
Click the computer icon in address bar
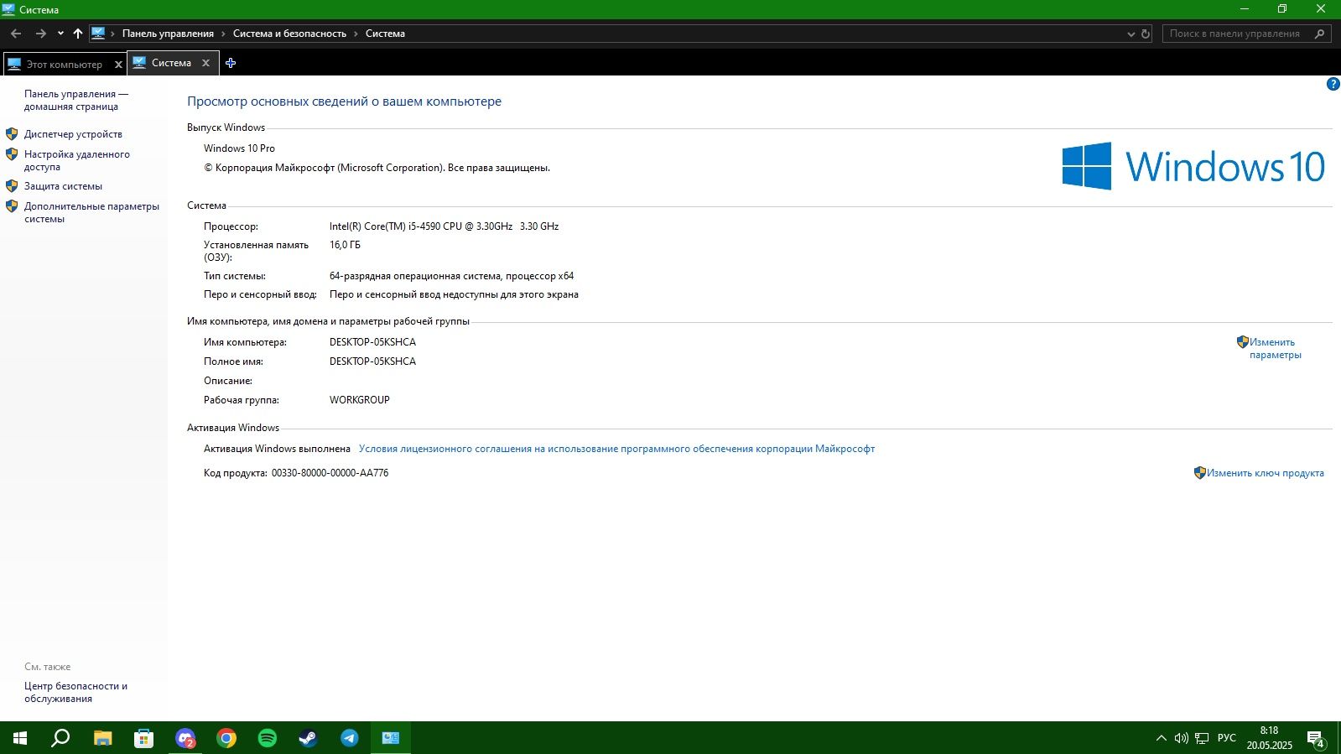[98, 34]
